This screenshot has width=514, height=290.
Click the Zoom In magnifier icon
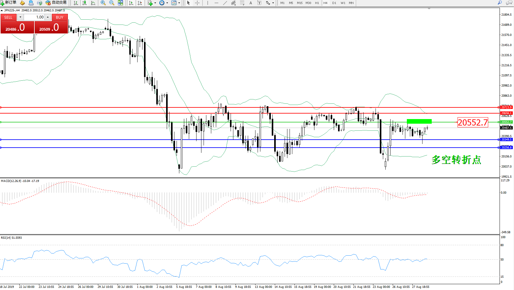click(x=103, y=3)
